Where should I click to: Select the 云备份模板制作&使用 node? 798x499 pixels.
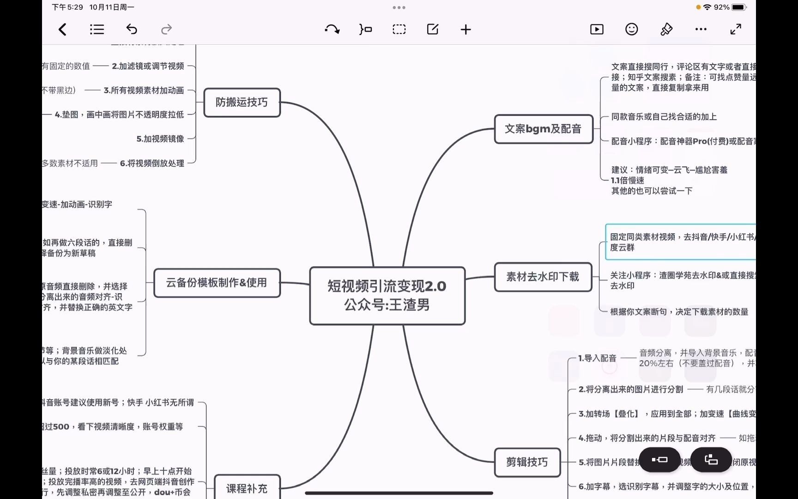(x=217, y=283)
